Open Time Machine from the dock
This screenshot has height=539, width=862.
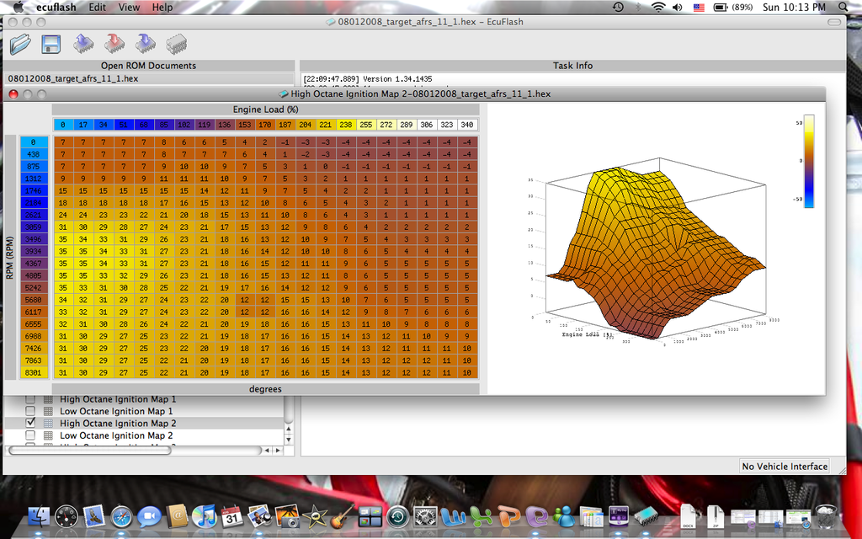click(397, 516)
